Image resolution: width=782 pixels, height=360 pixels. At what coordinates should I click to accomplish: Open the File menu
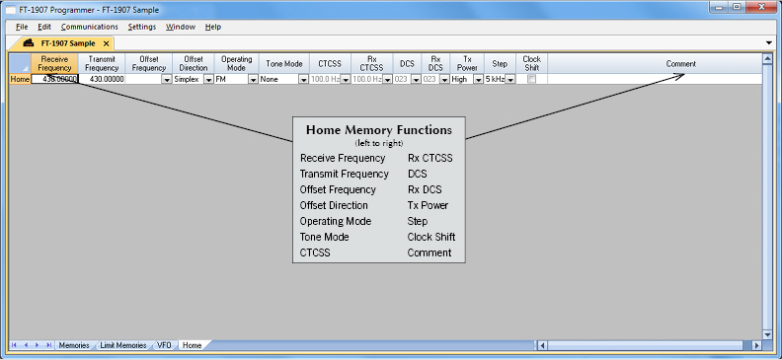point(22,27)
